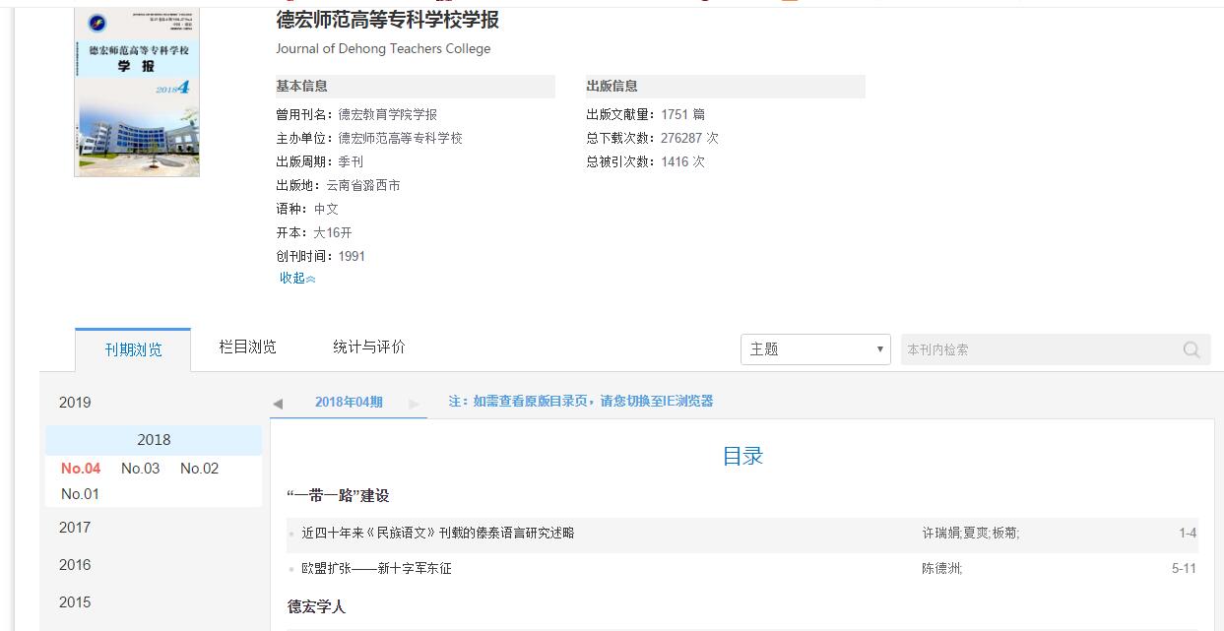Expand year 2017 in issue list
Screen dimensions: 1224x631
click(x=75, y=528)
